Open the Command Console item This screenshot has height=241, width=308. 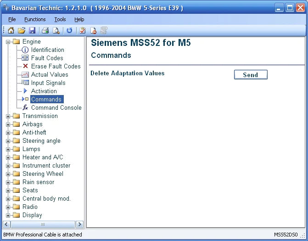[56, 108]
